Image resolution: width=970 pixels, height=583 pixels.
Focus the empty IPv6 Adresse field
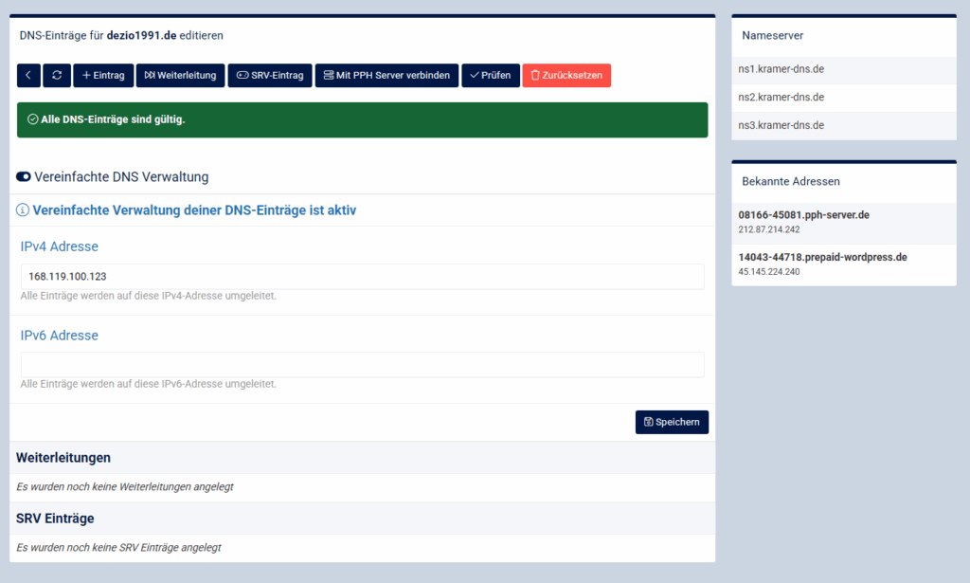coord(363,365)
